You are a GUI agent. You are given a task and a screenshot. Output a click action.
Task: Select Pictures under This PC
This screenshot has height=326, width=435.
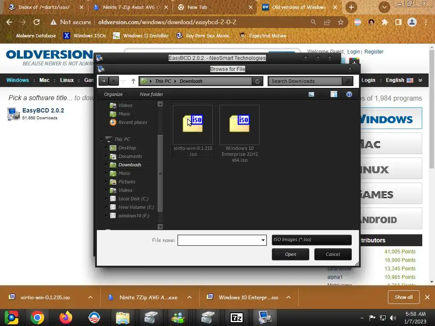coord(127,182)
